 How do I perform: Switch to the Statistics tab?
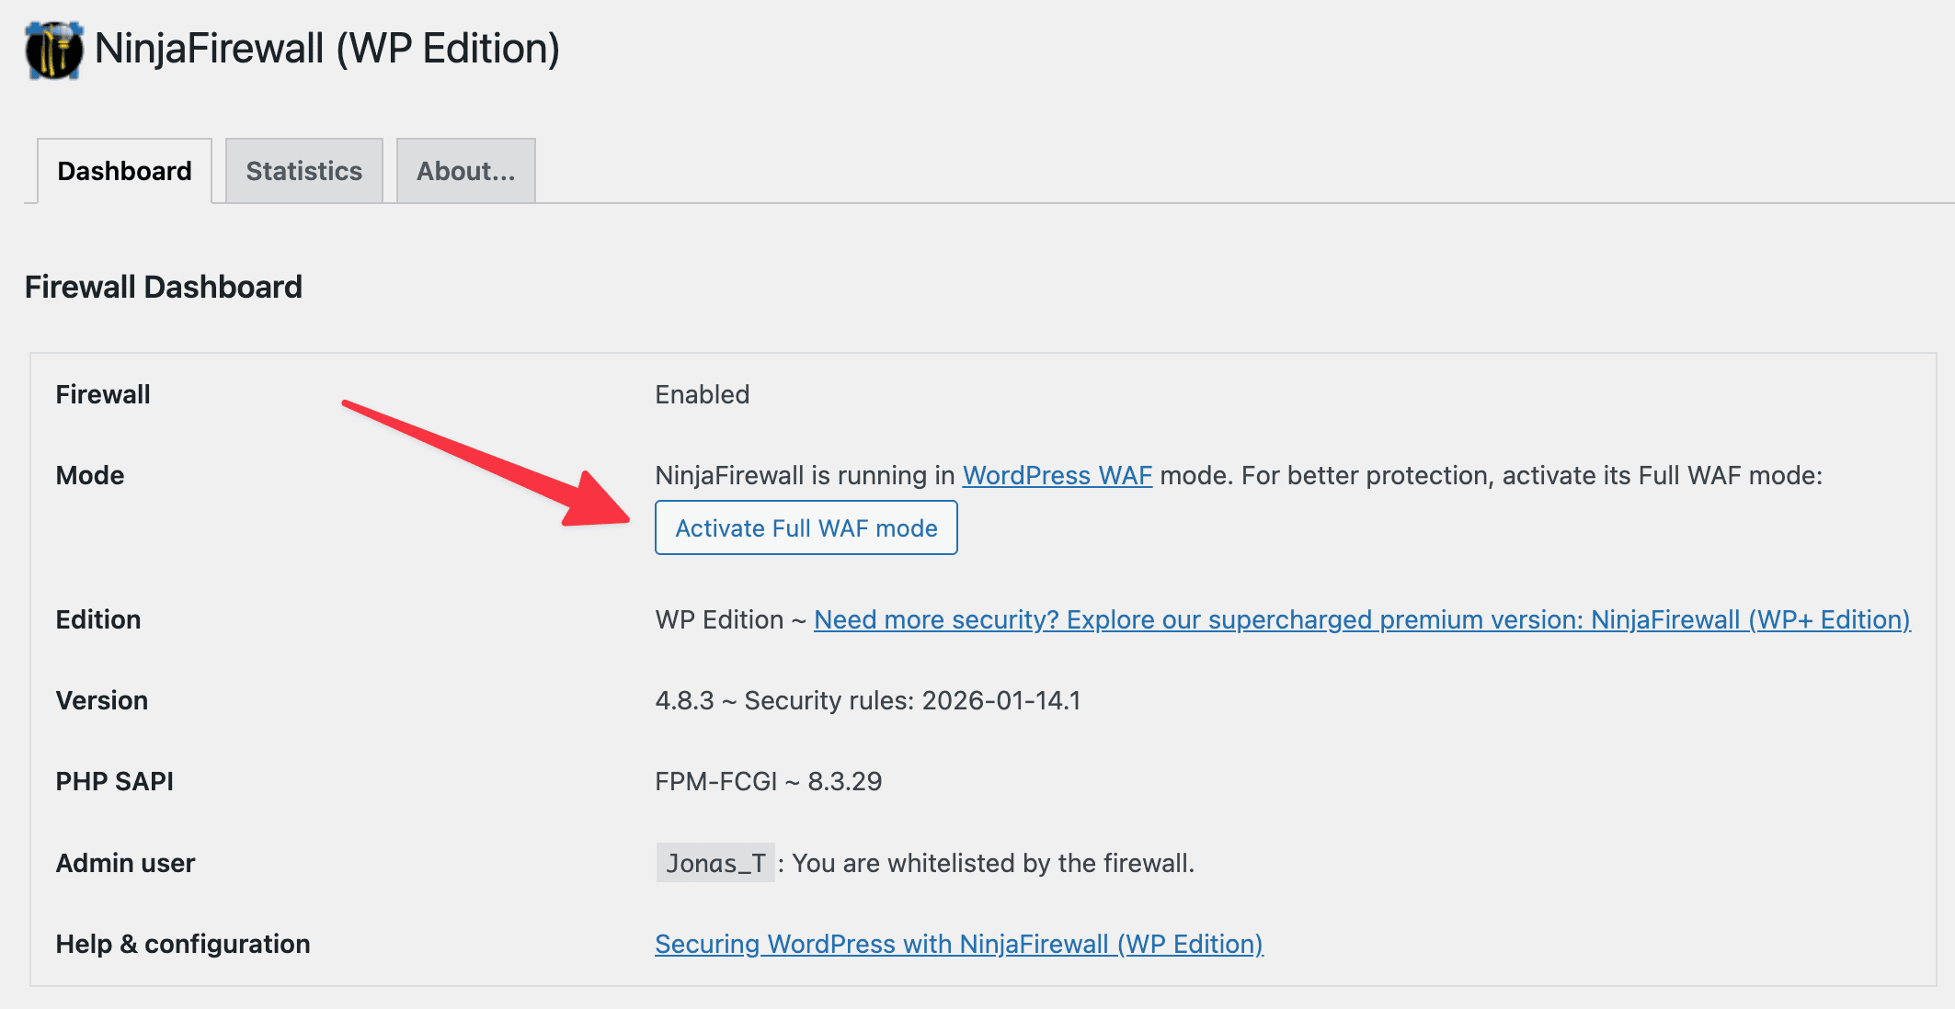click(303, 170)
